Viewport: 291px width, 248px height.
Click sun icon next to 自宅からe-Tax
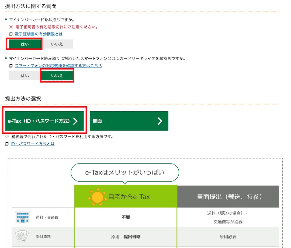[x=97, y=197]
